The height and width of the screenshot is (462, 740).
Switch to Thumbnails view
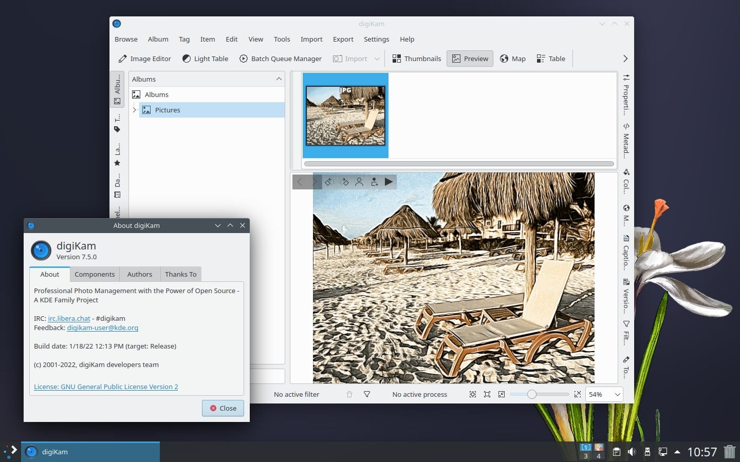(x=416, y=58)
